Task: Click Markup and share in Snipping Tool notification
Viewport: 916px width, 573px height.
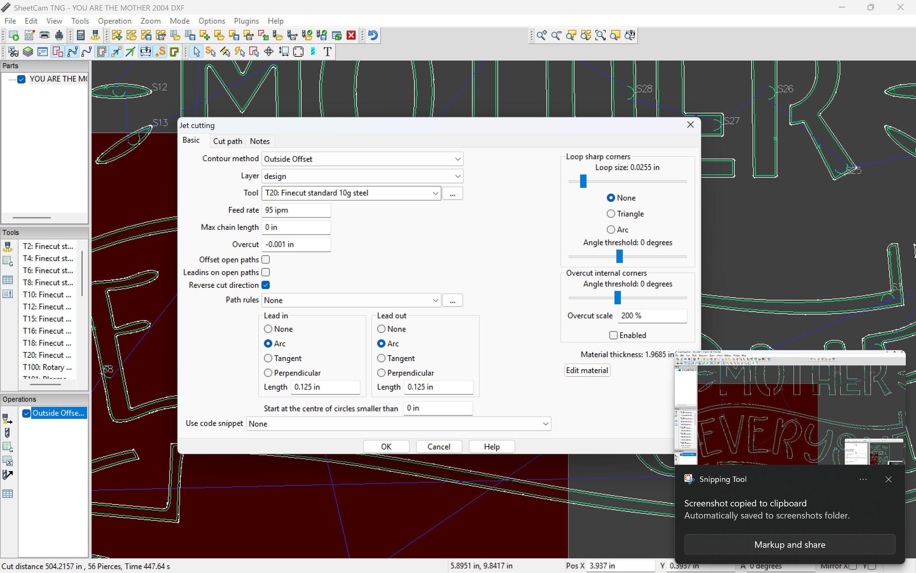Action: coord(790,544)
